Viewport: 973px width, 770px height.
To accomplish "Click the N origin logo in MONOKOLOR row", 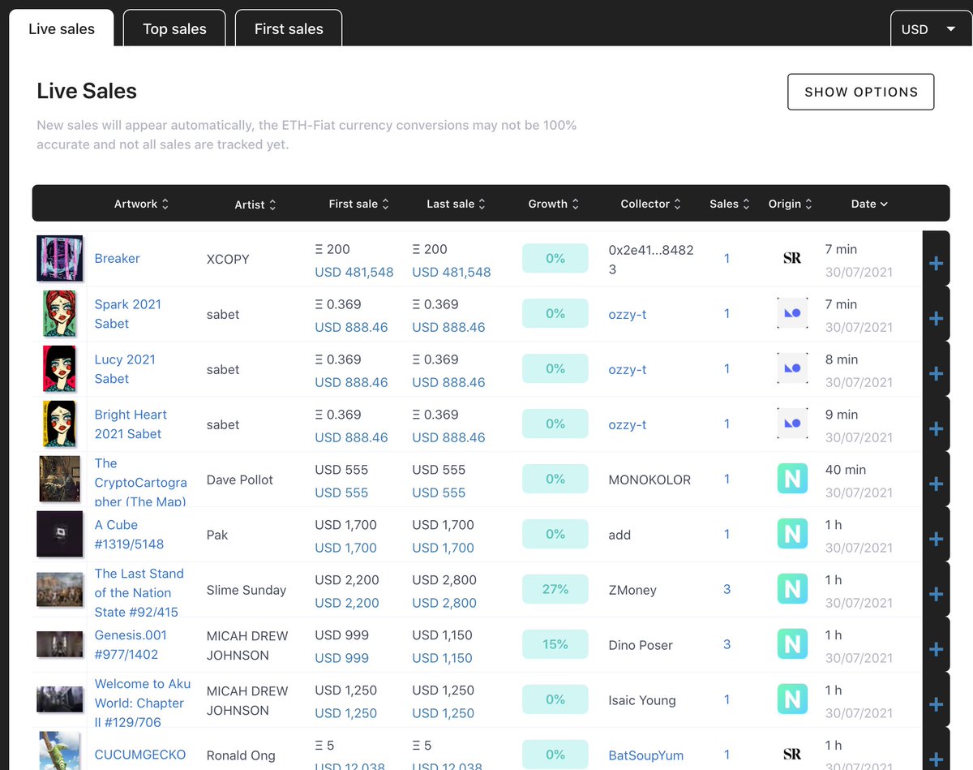I will coord(792,479).
